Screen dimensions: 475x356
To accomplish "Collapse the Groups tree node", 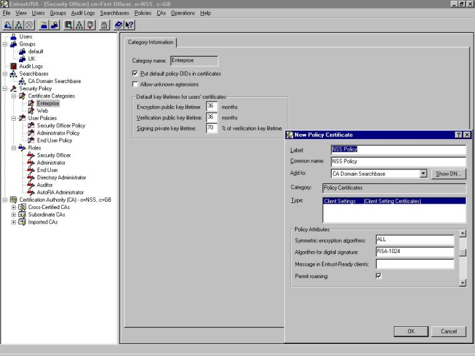I will point(5,44).
